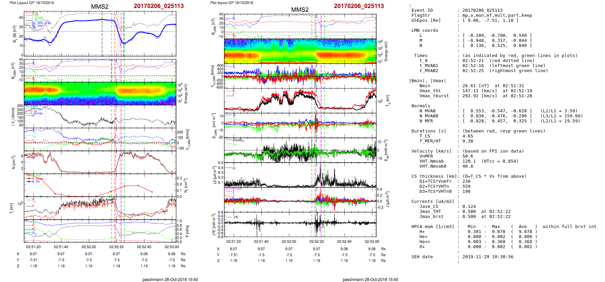Select Bmin value '26.61 [nT] at 02:51:31'
Viewport: 605px width, 282px height.
pyautogui.click(x=493, y=86)
